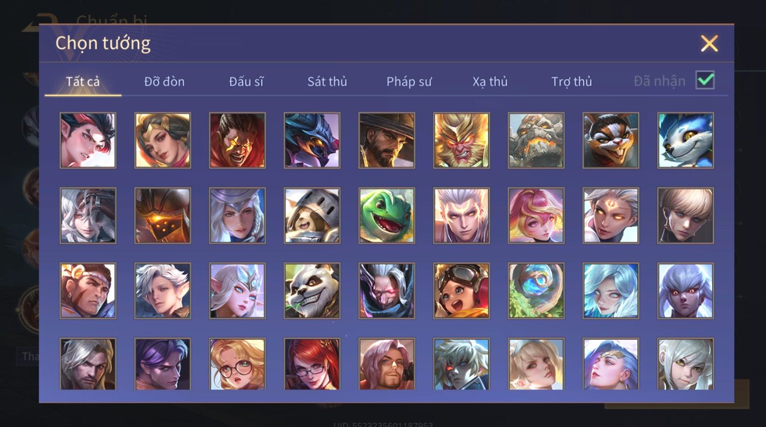This screenshot has height=427, width=766.
Task: Select the swirling blue orb hero
Action: pyautogui.click(x=536, y=291)
